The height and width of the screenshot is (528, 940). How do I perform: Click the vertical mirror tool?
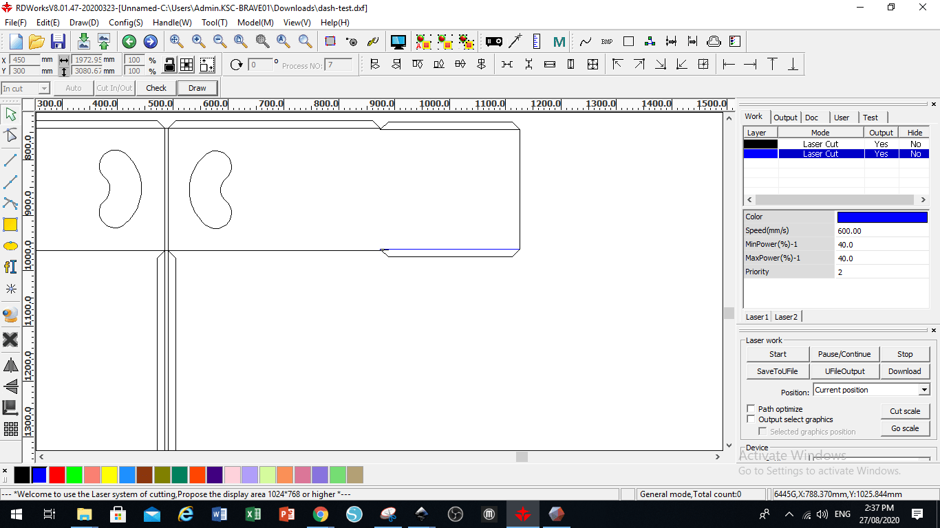coord(10,386)
